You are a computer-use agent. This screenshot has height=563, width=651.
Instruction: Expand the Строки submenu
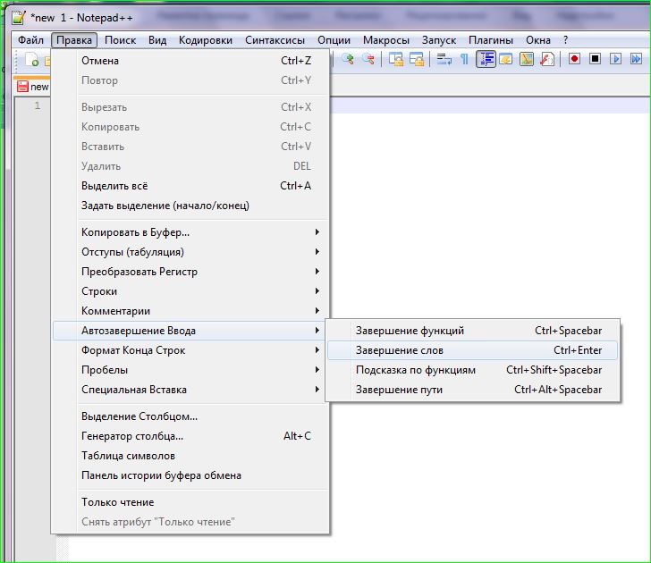[x=191, y=291]
